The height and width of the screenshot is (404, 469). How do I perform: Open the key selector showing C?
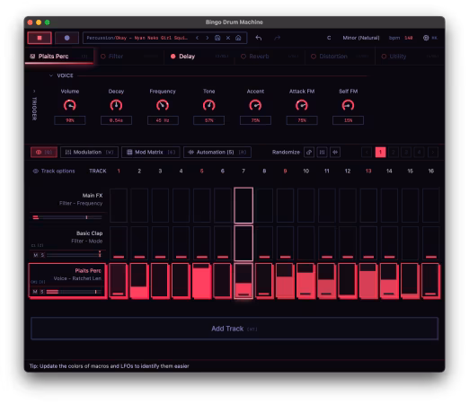[x=329, y=38]
